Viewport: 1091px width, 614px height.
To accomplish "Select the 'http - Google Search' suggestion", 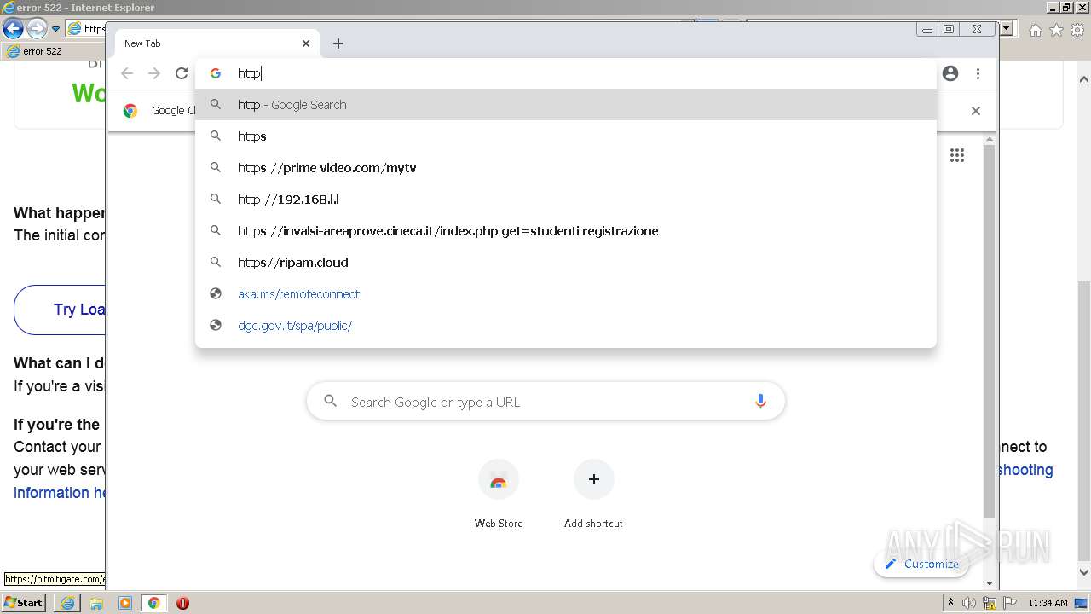I will pyautogui.click(x=566, y=105).
